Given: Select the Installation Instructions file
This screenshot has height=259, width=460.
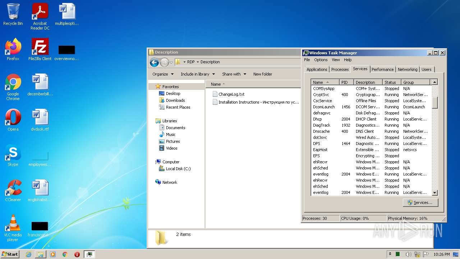Looking at the screenshot, I should [x=256, y=102].
